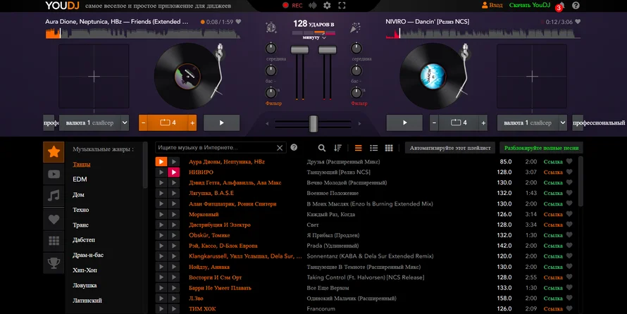The width and height of the screenshot is (627, 314).
Task: Click the disco ball effect icon
Action: click(271, 27)
